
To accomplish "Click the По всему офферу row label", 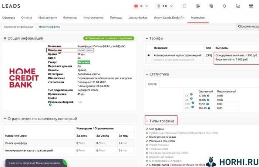I will click(16, 143).
